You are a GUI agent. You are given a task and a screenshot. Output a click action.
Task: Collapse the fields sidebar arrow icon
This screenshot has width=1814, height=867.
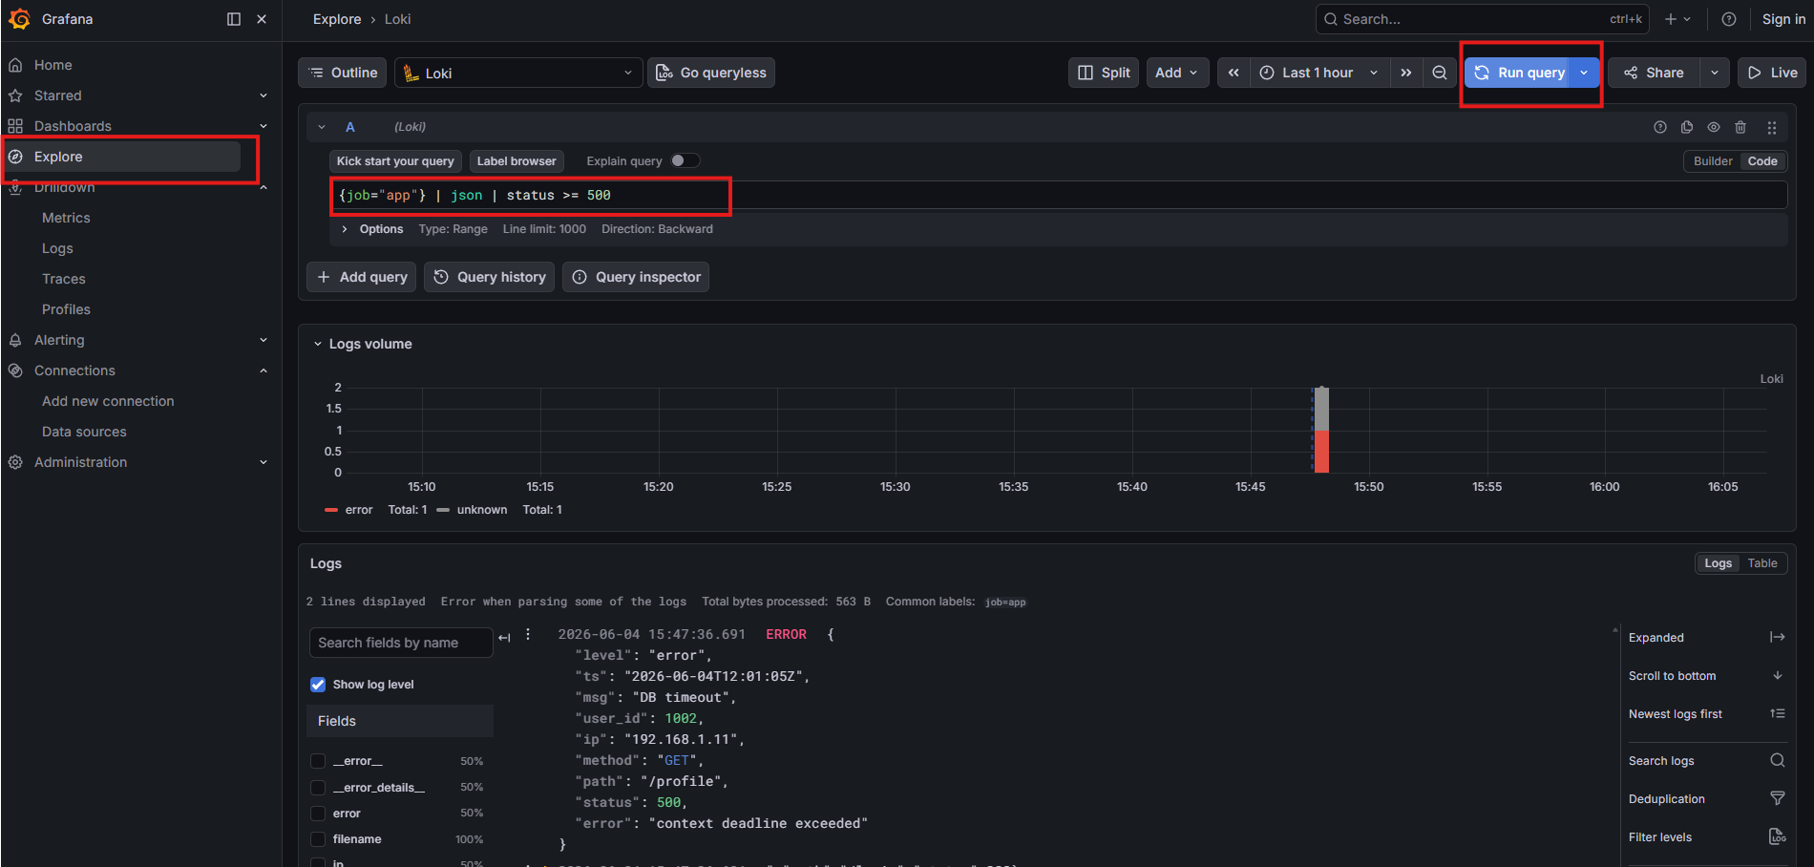[x=505, y=638]
